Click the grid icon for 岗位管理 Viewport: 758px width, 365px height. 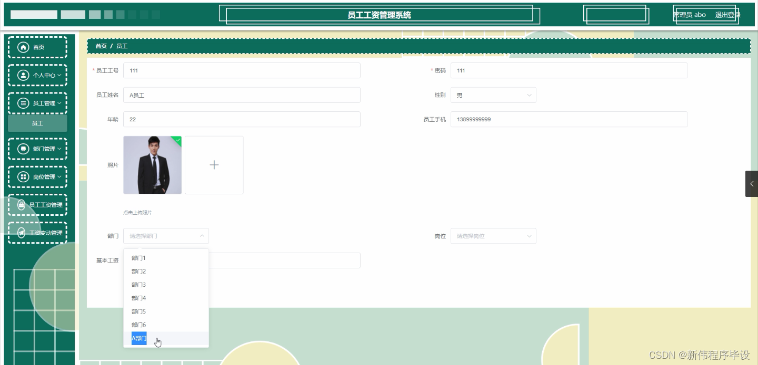coord(23,177)
